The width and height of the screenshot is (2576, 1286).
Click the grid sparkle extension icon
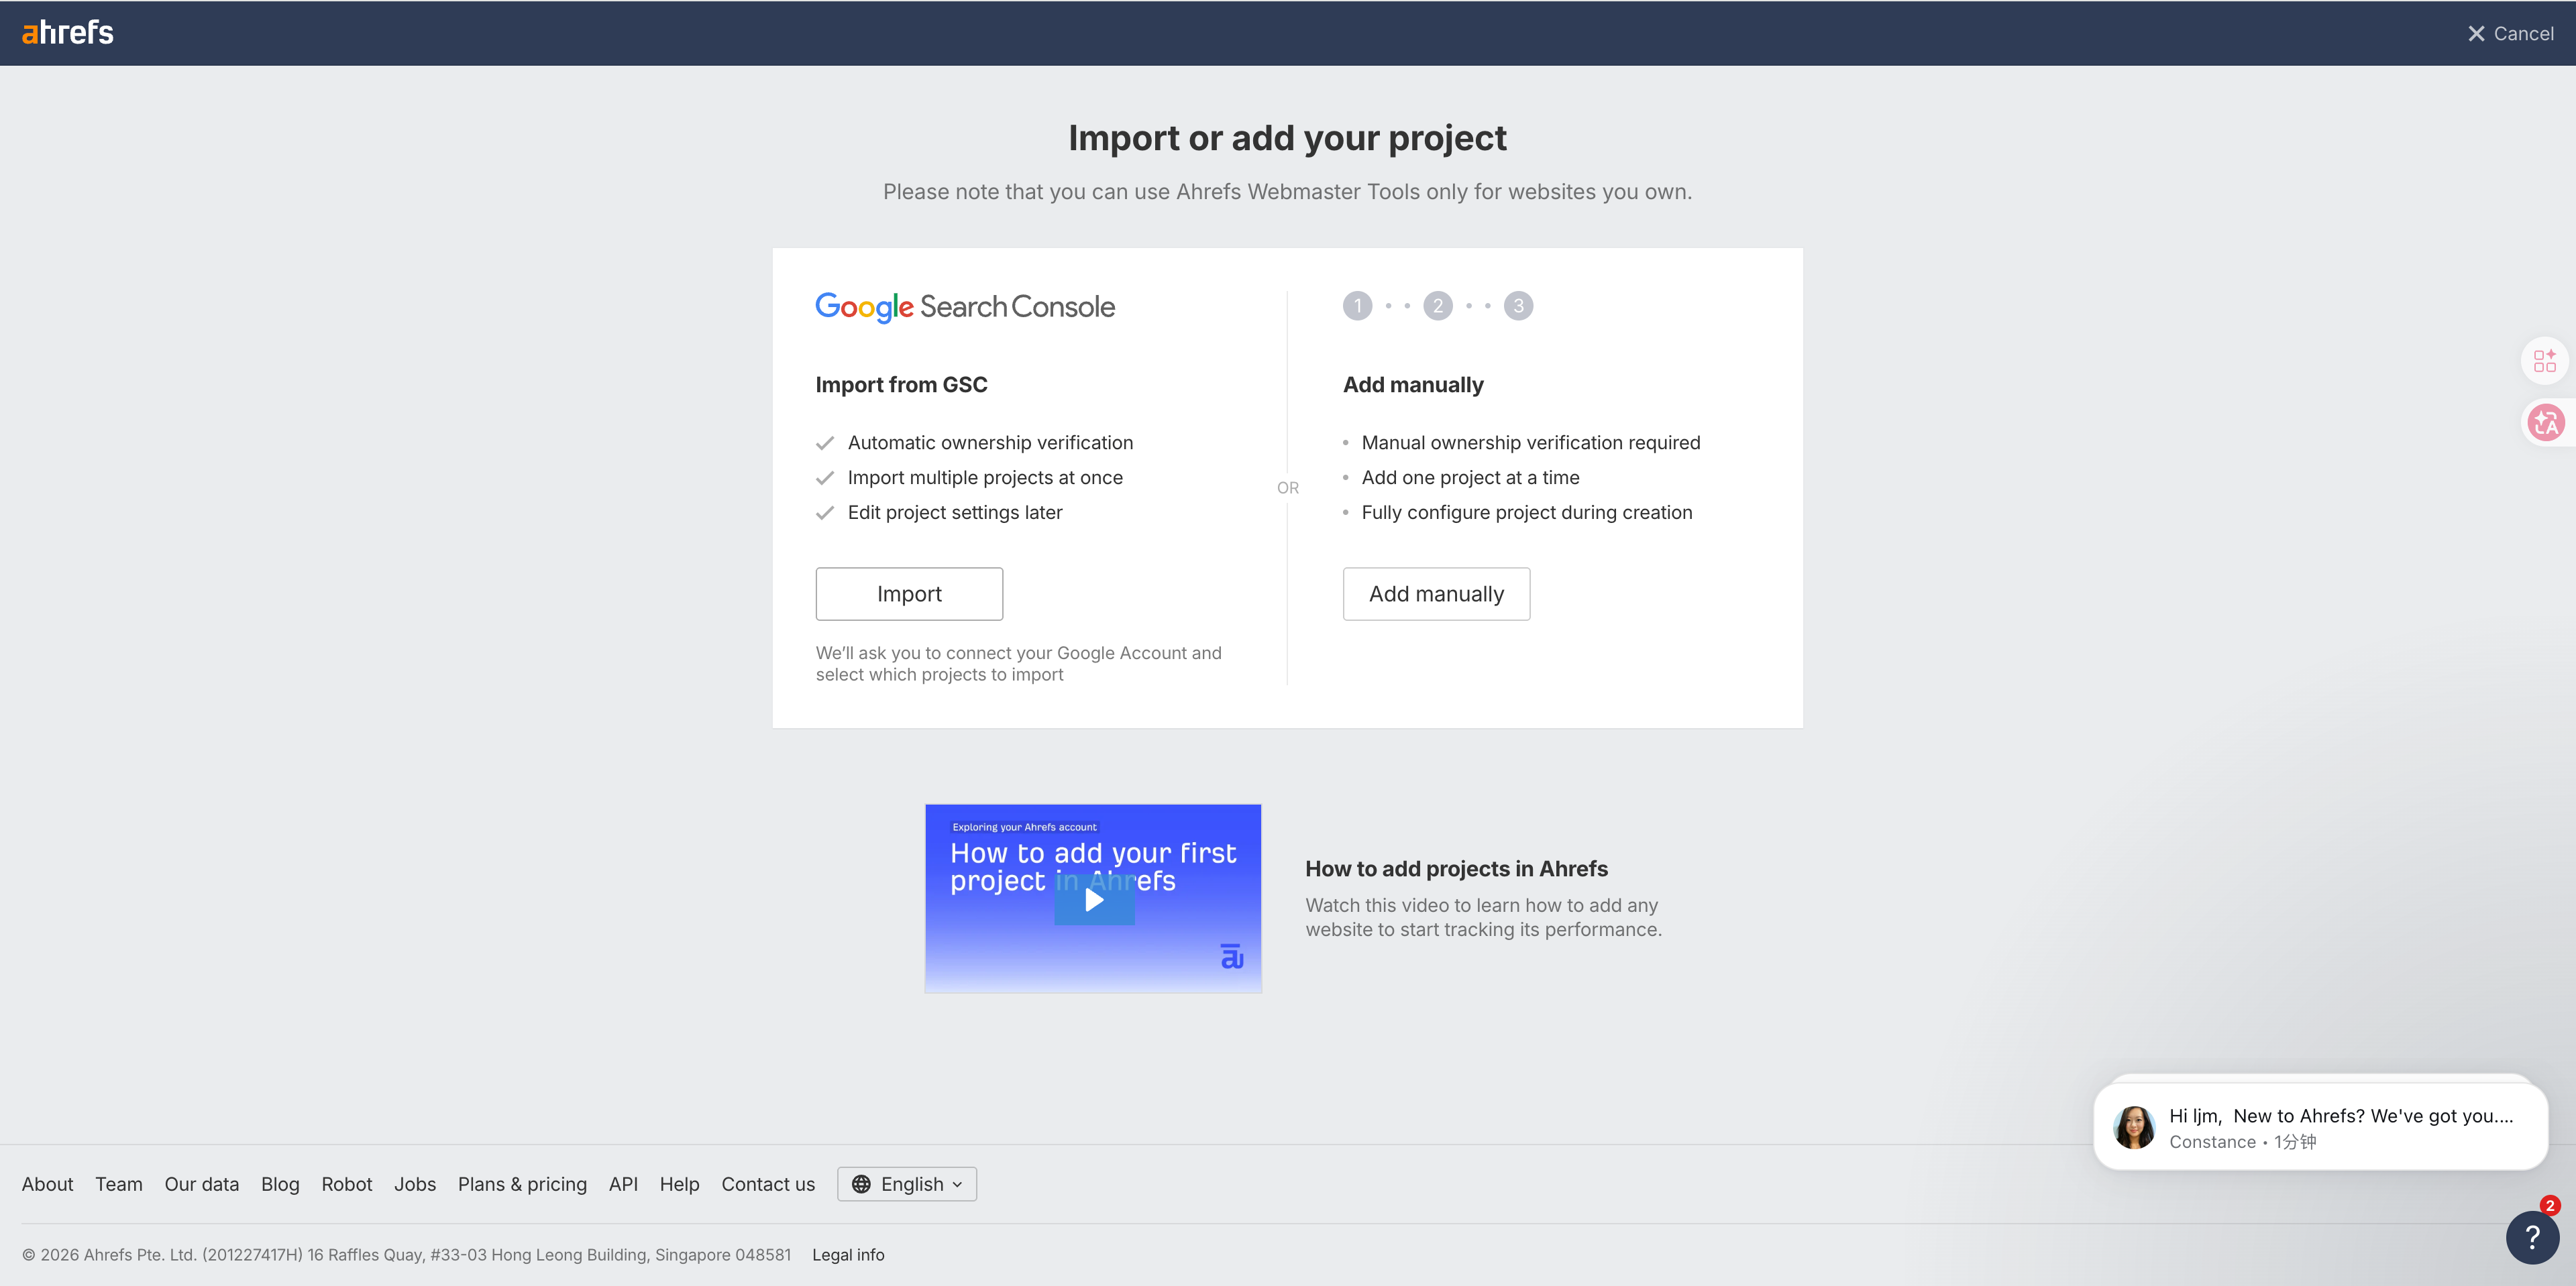(x=2545, y=361)
